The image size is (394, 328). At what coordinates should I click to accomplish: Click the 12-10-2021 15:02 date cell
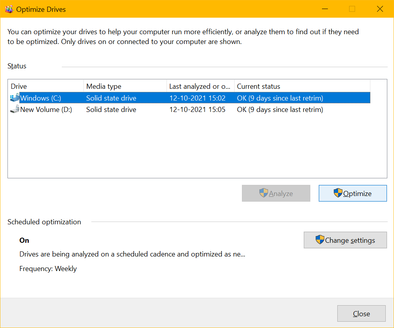[x=197, y=98]
